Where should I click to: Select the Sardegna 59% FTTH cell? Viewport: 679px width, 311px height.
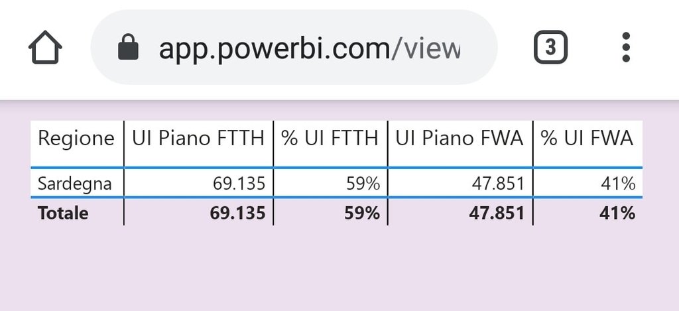[363, 184]
